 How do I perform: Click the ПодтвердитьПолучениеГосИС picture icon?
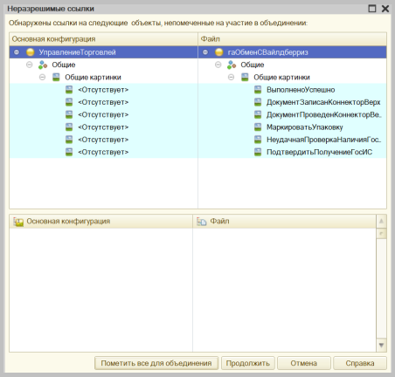pos(258,152)
